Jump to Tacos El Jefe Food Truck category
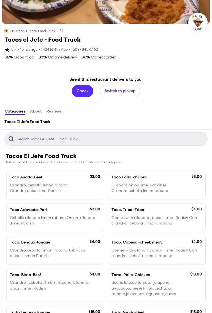The width and height of the screenshot is (212, 313). [27, 122]
